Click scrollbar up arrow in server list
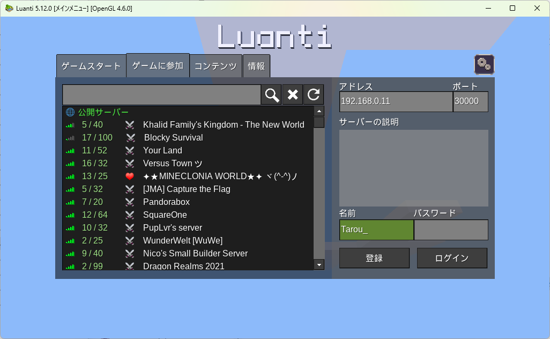Screen dimensions: 550x339 click(319, 112)
